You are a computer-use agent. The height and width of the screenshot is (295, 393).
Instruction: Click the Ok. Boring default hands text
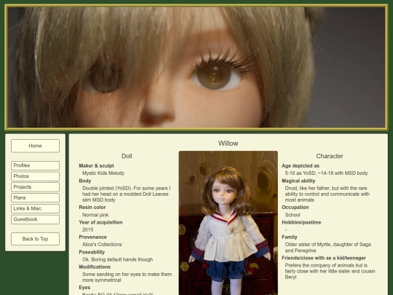pos(118,259)
